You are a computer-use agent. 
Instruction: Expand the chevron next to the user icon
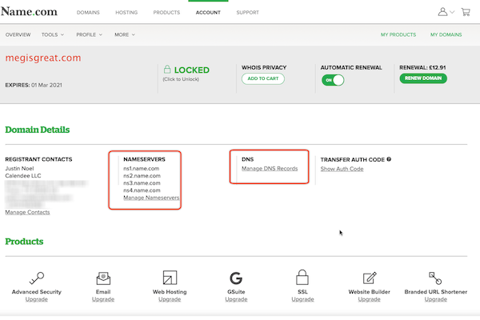452,12
